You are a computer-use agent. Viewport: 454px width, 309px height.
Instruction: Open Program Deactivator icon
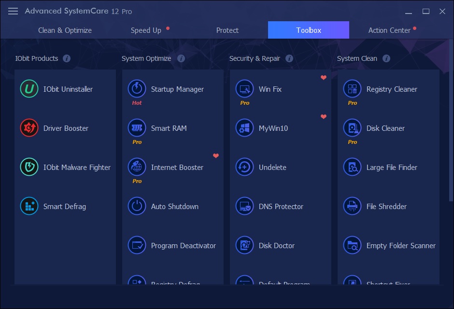click(137, 245)
